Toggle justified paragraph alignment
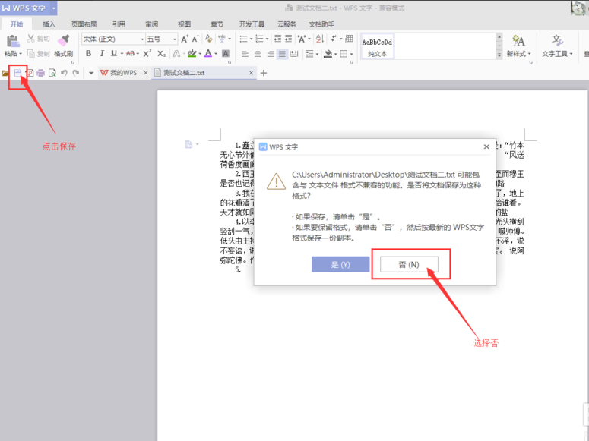The height and width of the screenshot is (441, 589). tap(283, 54)
